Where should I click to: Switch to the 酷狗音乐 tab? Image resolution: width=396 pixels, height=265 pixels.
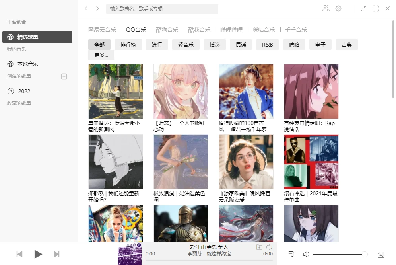(167, 30)
